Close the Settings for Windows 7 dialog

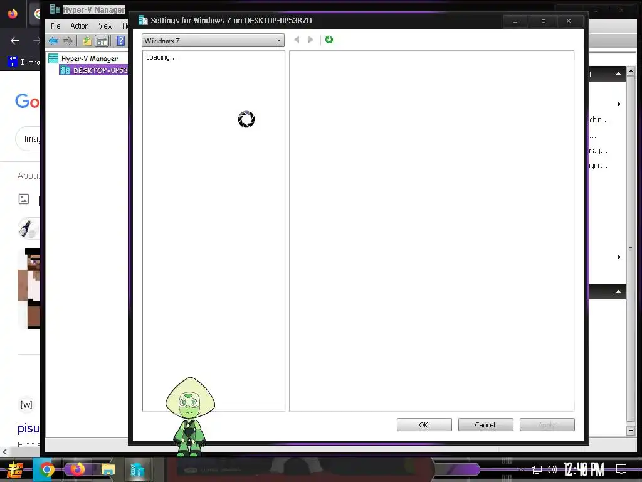tap(568, 21)
